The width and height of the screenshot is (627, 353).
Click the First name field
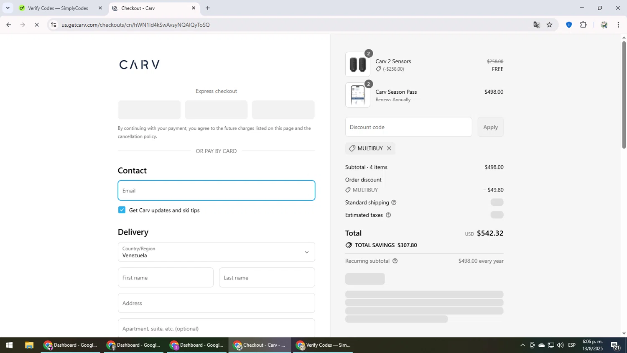click(166, 278)
